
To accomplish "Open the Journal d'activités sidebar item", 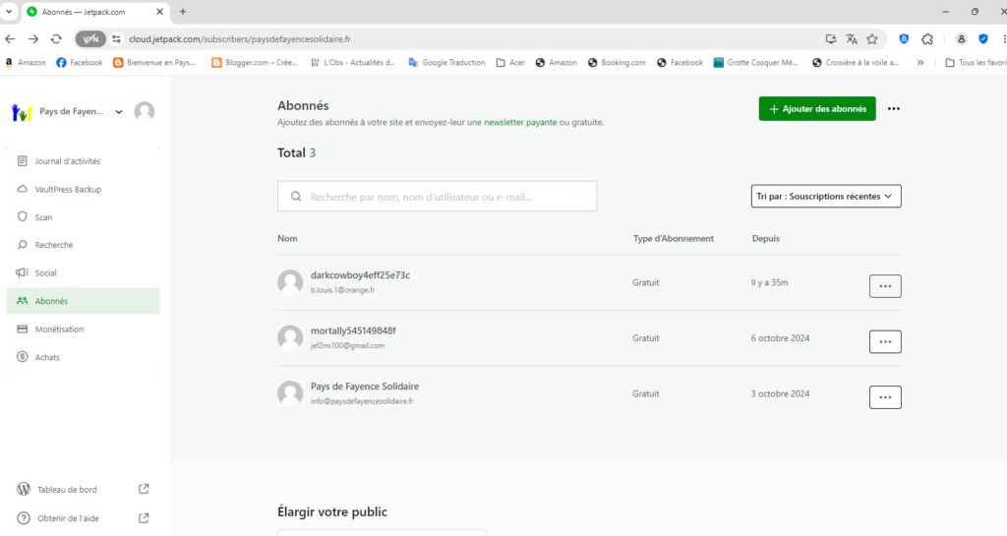I will pyautogui.click(x=67, y=161).
